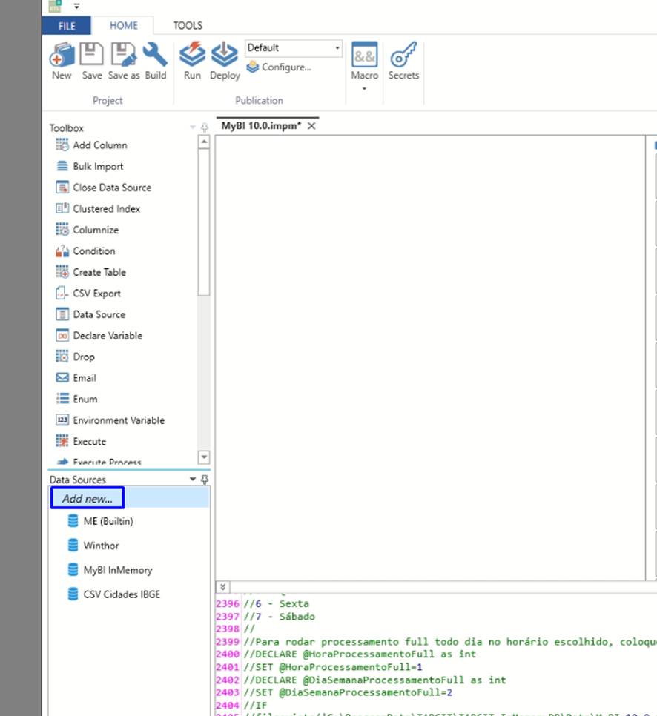Switch to the TOOLS ribbon tab
Image resolution: width=657 pixels, height=716 pixels.
coord(188,26)
